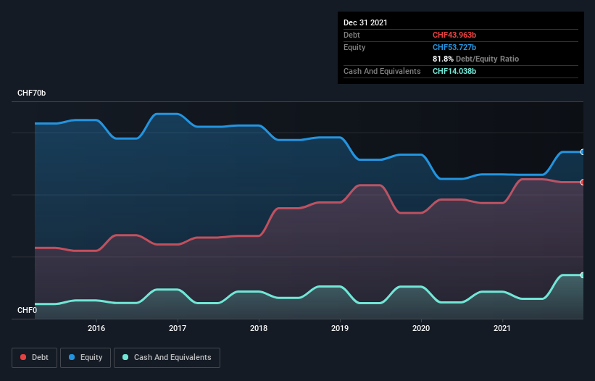Image resolution: width=595 pixels, height=381 pixels.
Task: Click the CHF53.727b equity value
Action: [454, 47]
